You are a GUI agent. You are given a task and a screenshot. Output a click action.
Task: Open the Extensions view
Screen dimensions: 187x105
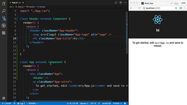(x=4, y=33)
